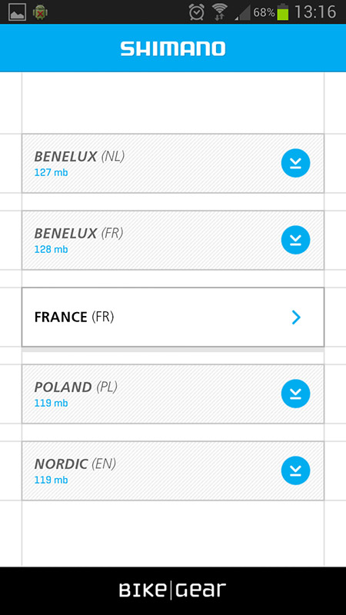Screen dimensions: 346x615
Task: Tap the Android debug notification icon
Action: (40, 12)
